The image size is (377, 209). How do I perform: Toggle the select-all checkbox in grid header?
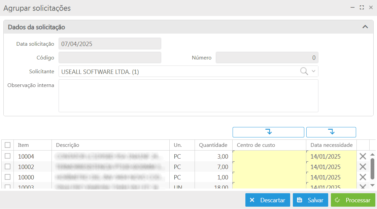click(x=7, y=145)
